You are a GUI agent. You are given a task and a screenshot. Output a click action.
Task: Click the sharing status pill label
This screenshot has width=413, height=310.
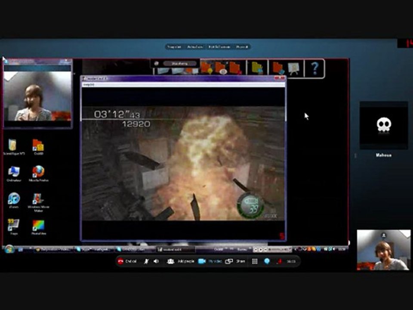click(x=180, y=64)
